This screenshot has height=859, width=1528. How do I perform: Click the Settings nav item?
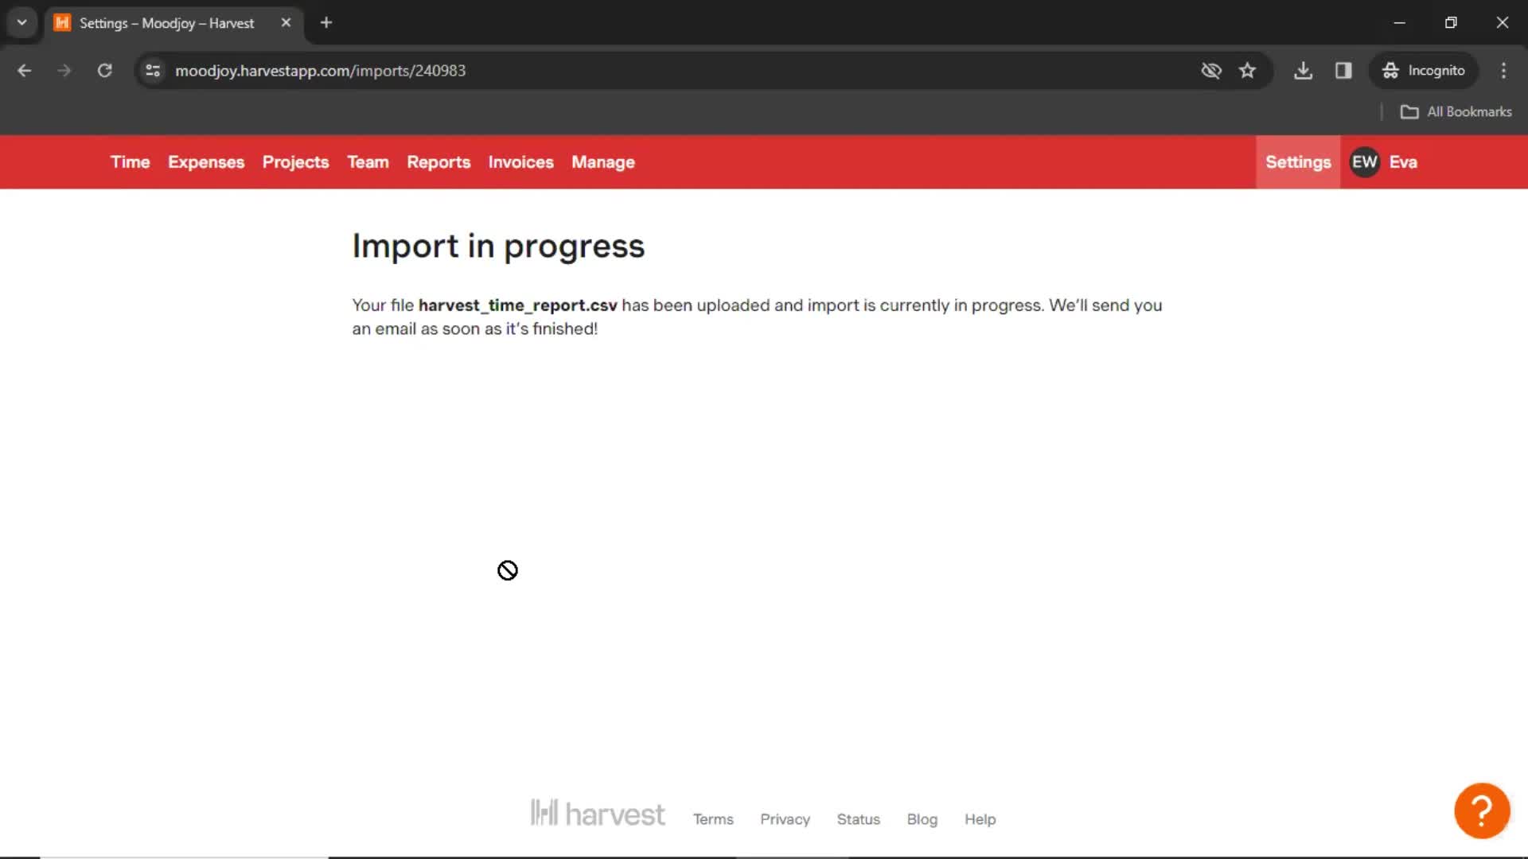click(1298, 162)
